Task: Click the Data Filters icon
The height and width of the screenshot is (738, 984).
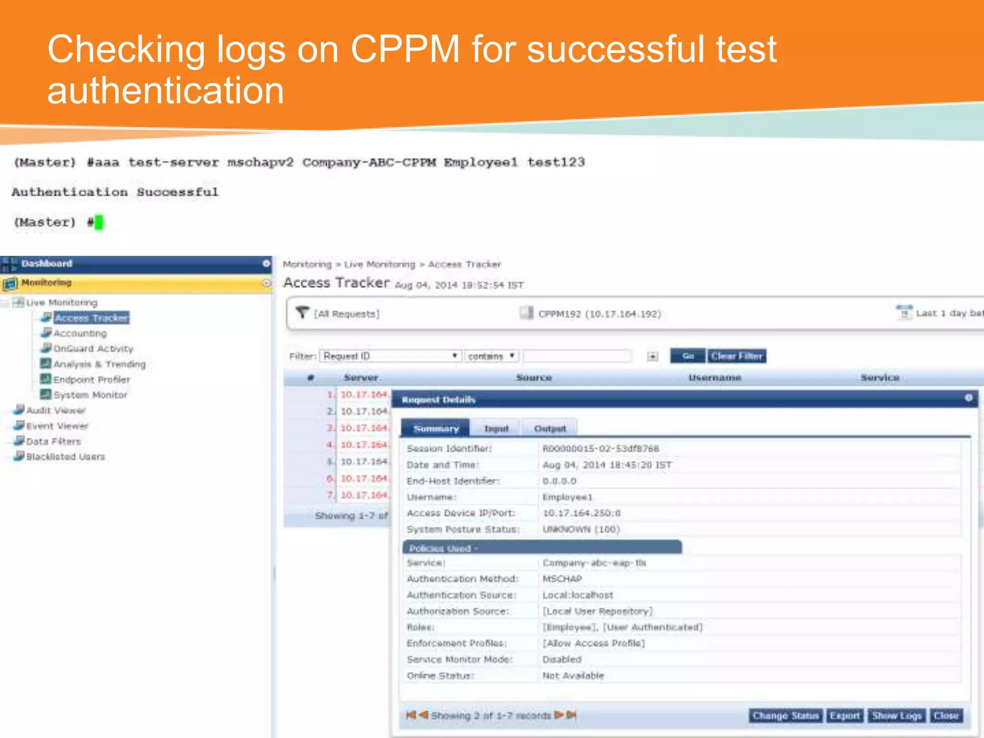Action: [19, 441]
